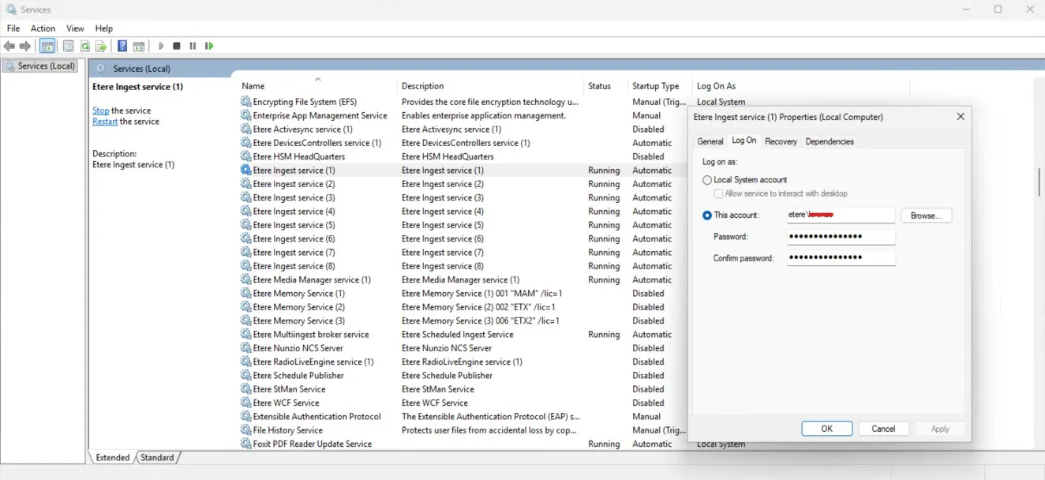
Task: Click the Stop the service link
Action: tap(100, 111)
